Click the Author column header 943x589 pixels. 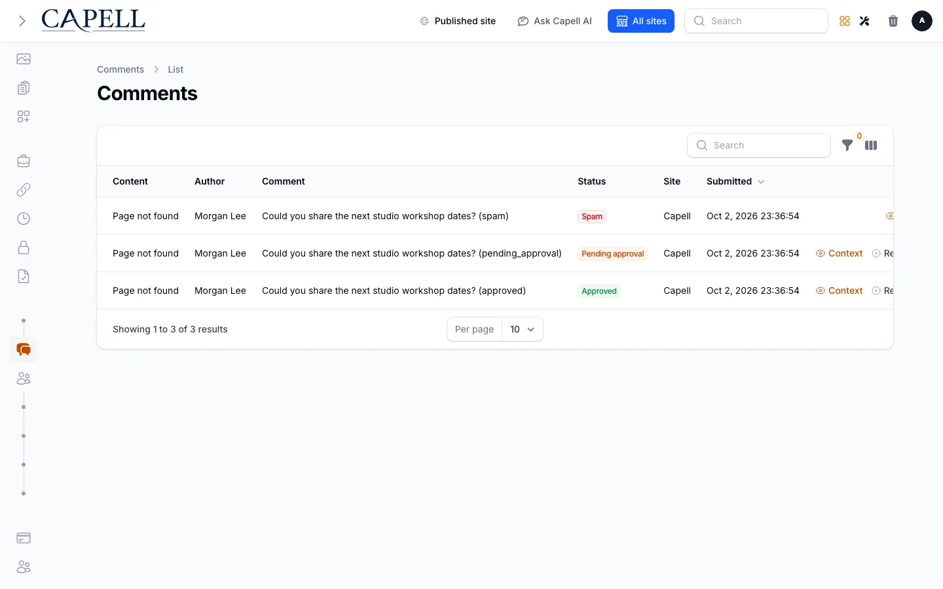coord(210,181)
